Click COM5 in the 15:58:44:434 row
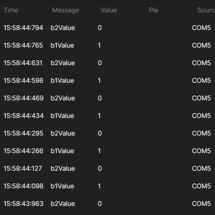Image resolution: width=215 pixels, height=215 pixels. pos(201,116)
